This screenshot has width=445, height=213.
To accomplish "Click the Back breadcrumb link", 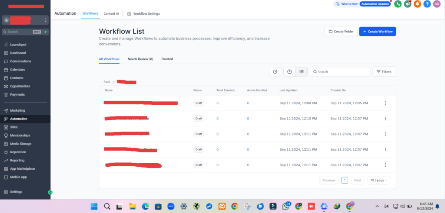I will 107,82.
